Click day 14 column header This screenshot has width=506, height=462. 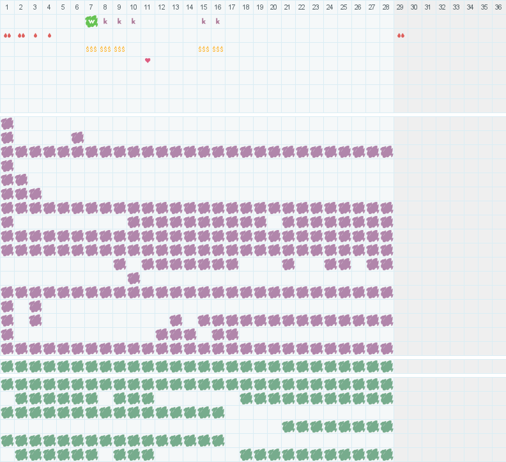point(190,7)
